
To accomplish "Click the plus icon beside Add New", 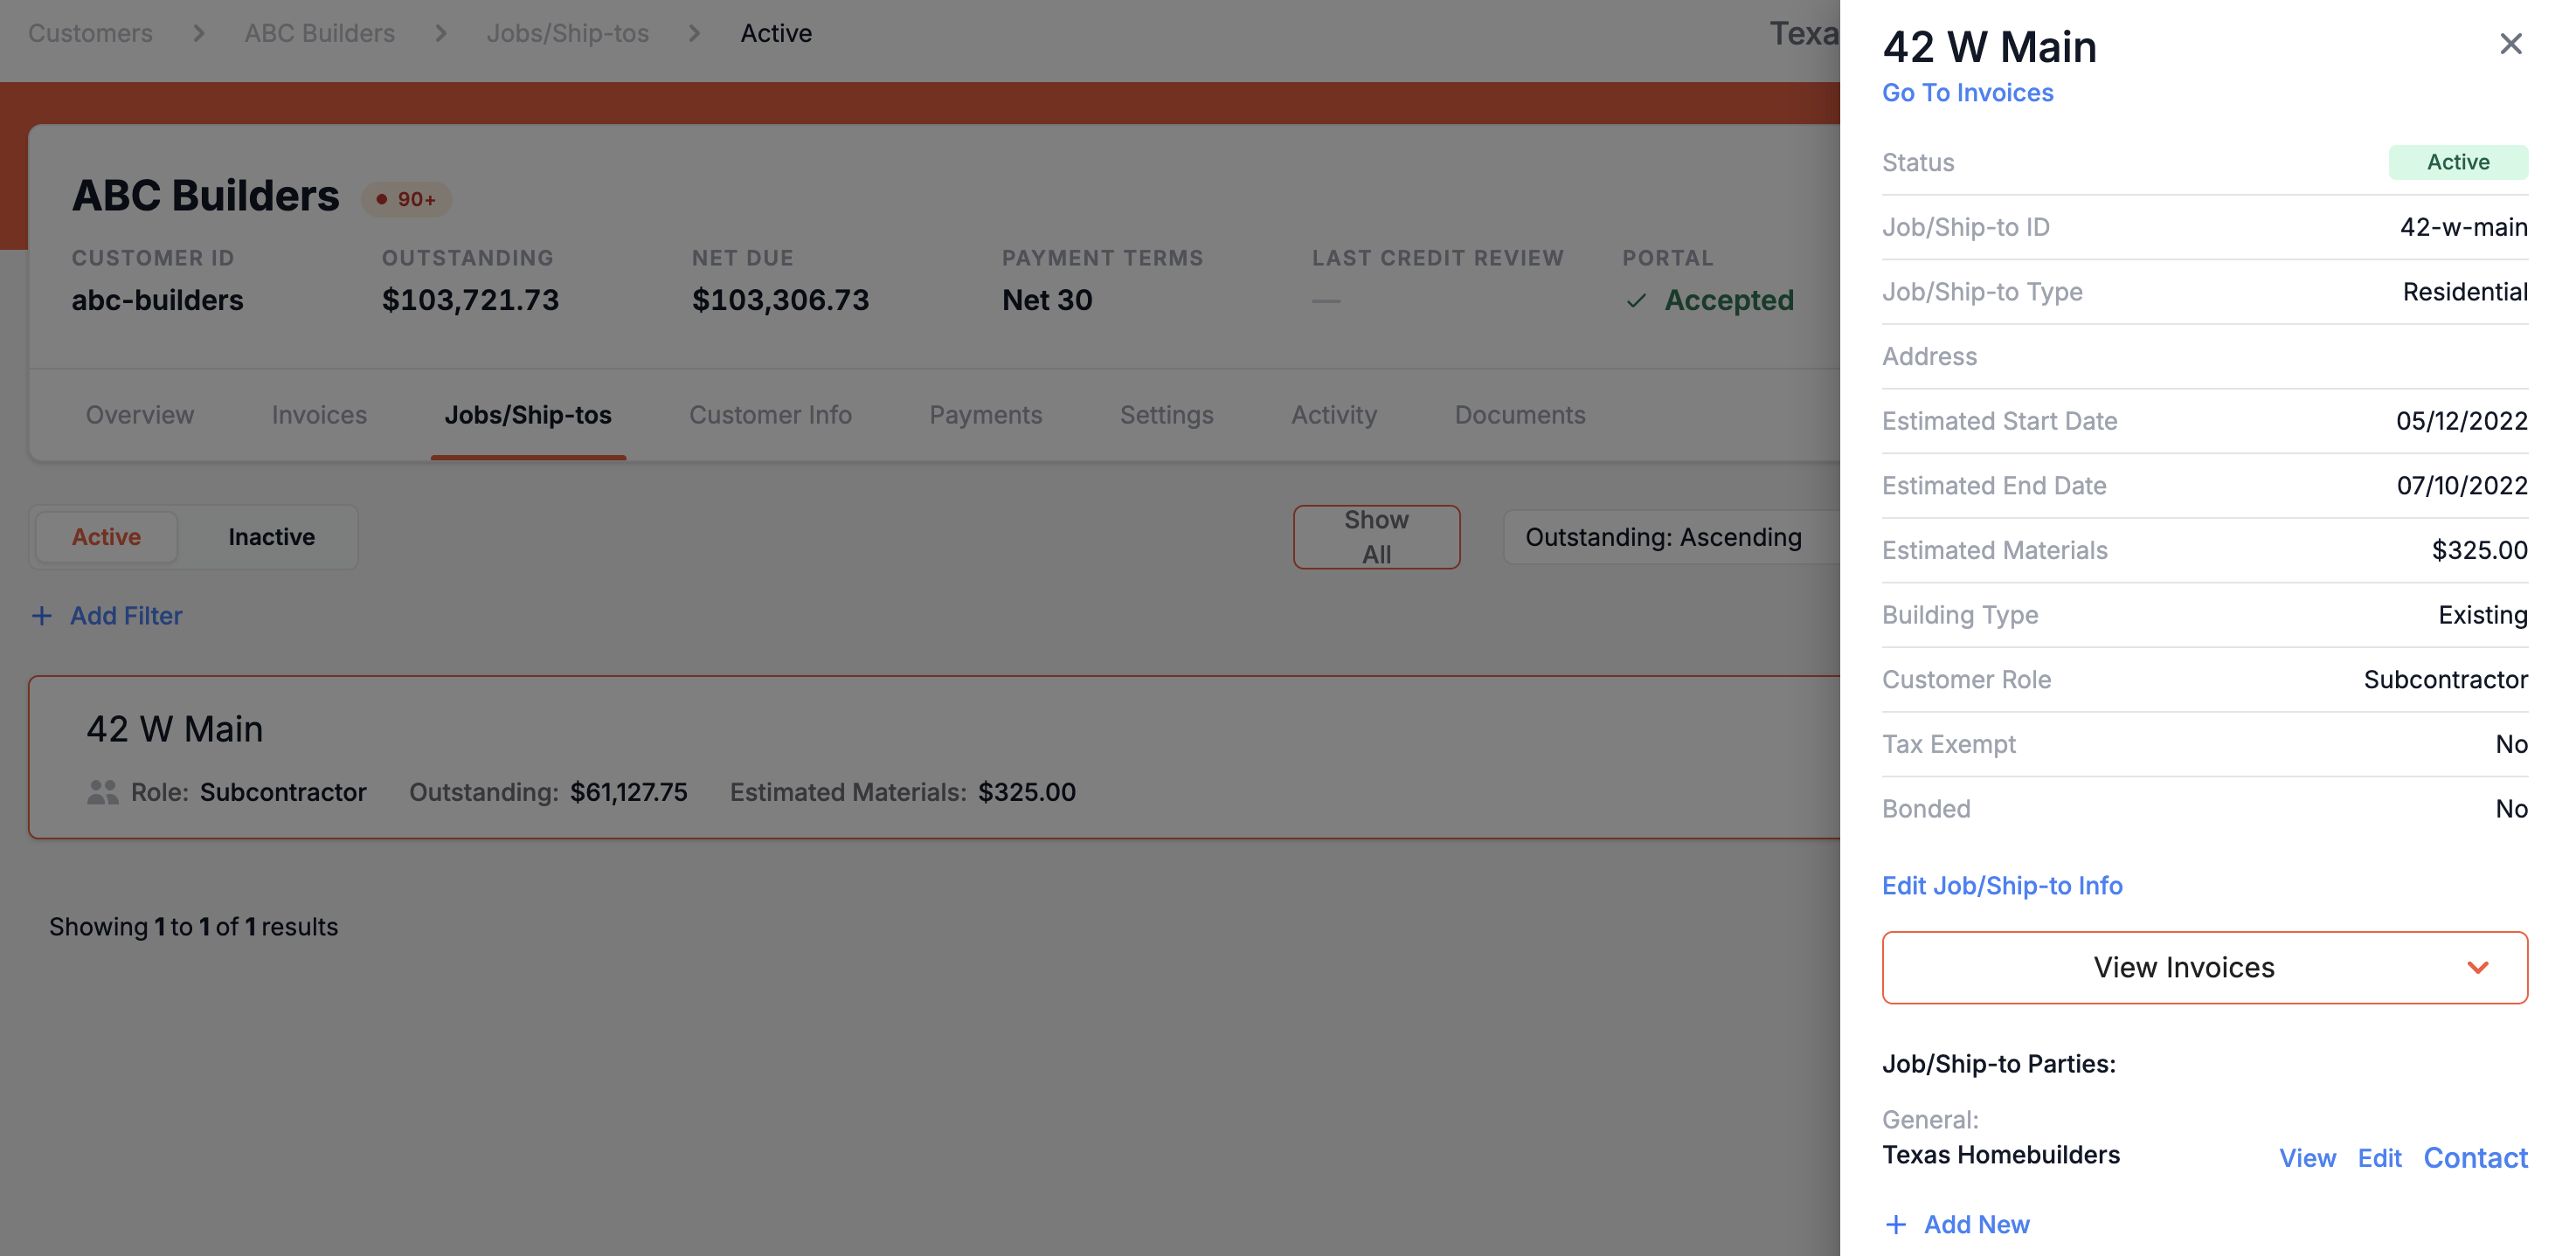I will click(x=1895, y=1224).
